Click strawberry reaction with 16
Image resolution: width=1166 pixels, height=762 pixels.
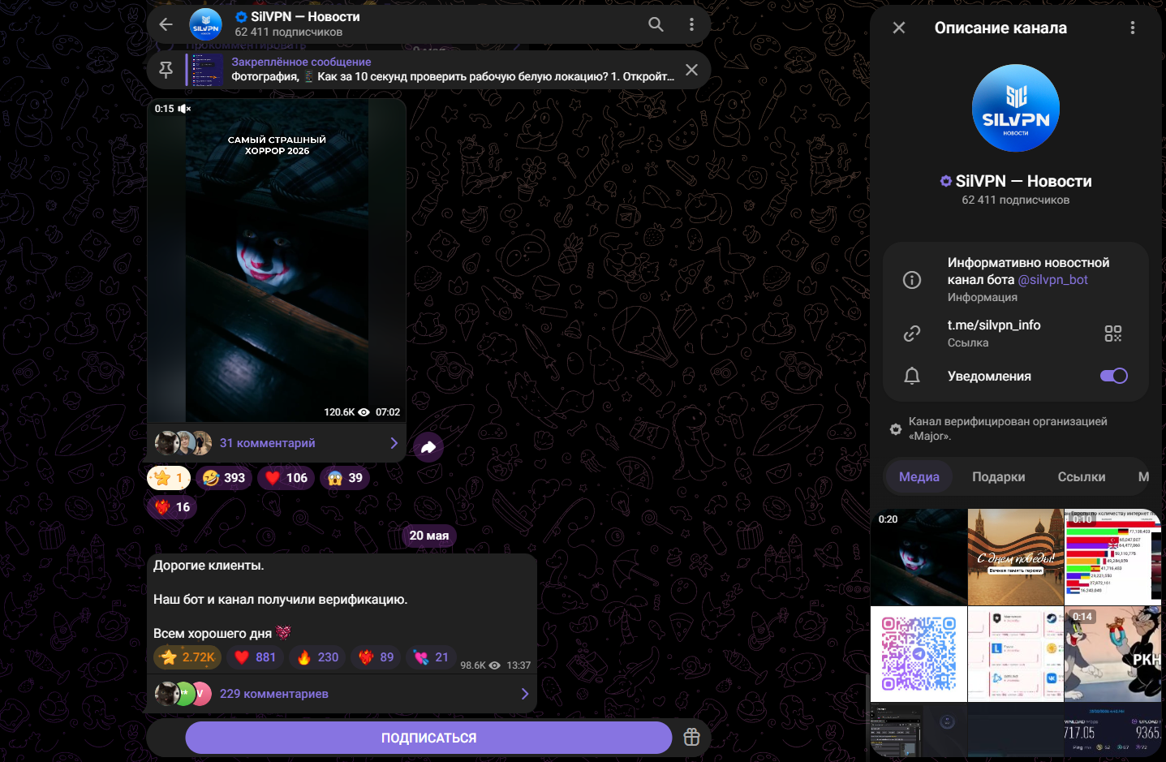pos(172,507)
